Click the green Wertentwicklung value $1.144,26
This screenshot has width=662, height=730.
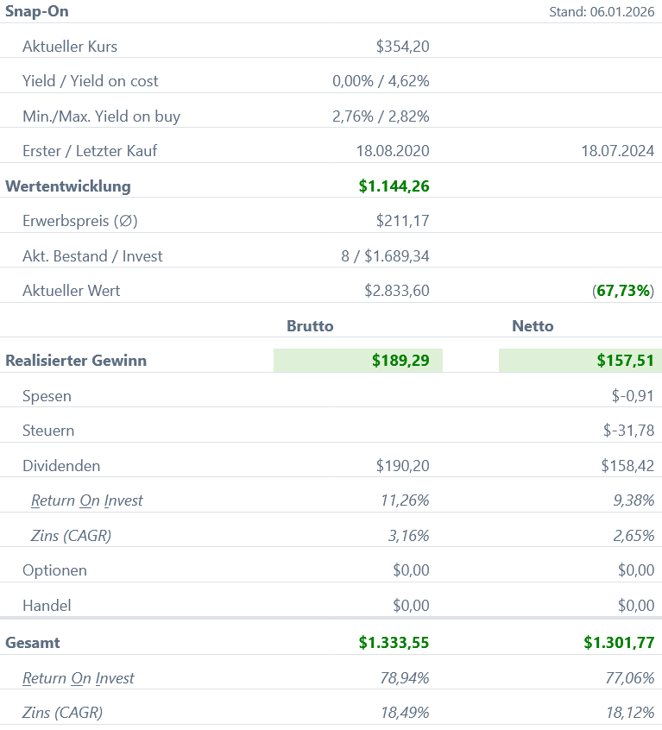pyautogui.click(x=394, y=186)
